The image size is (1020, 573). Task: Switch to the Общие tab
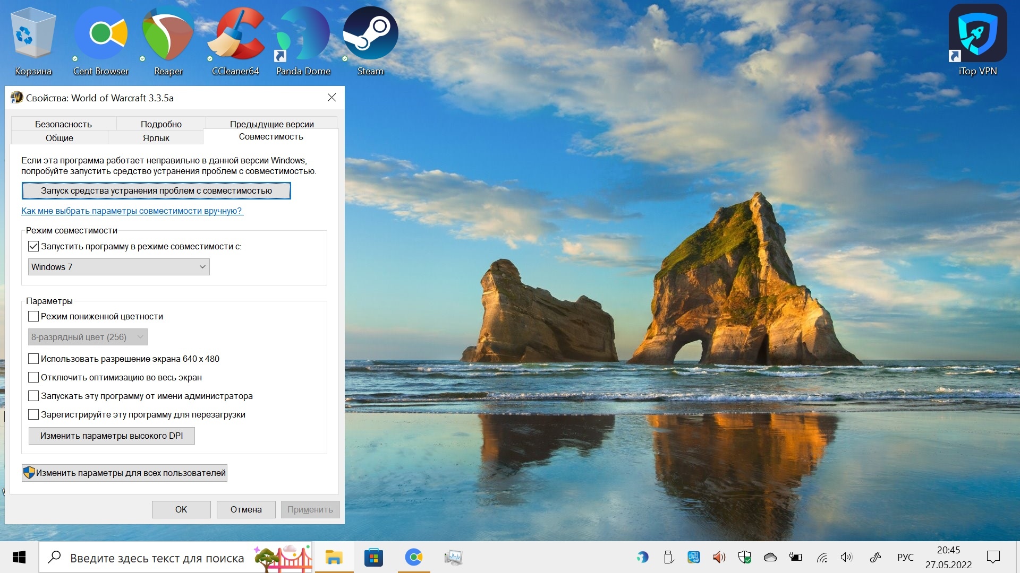click(59, 137)
